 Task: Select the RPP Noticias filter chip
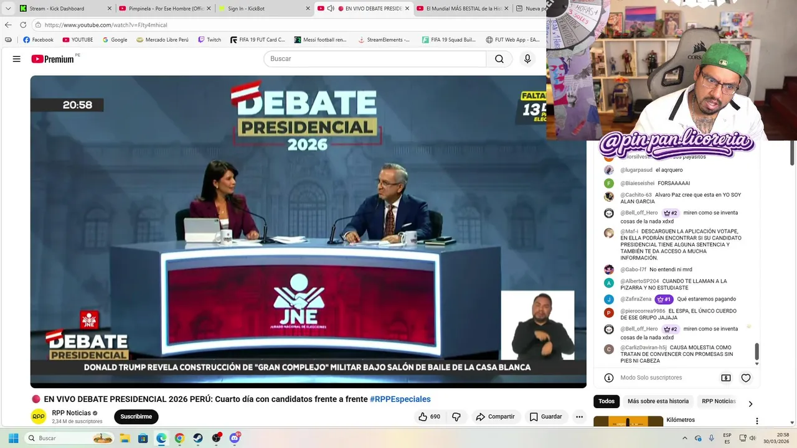[x=719, y=401]
